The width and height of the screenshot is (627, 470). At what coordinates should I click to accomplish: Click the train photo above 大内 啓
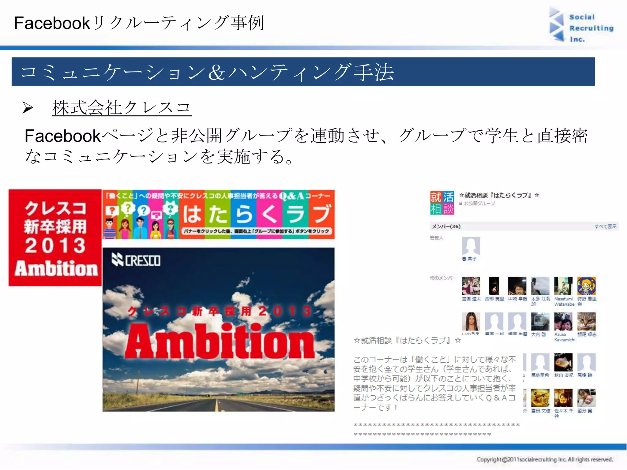tap(540, 322)
